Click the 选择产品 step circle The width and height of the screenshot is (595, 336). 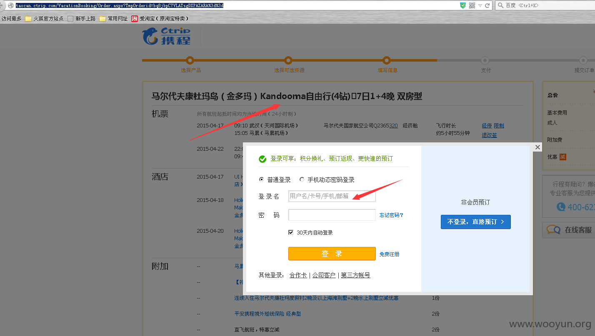pos(190,60)
